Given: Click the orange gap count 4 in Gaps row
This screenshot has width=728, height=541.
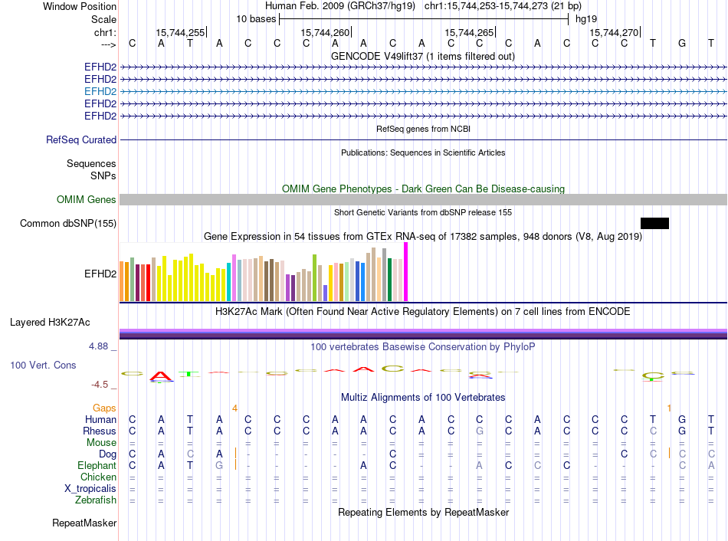Looking at the screenshot, I should point(234,408).
